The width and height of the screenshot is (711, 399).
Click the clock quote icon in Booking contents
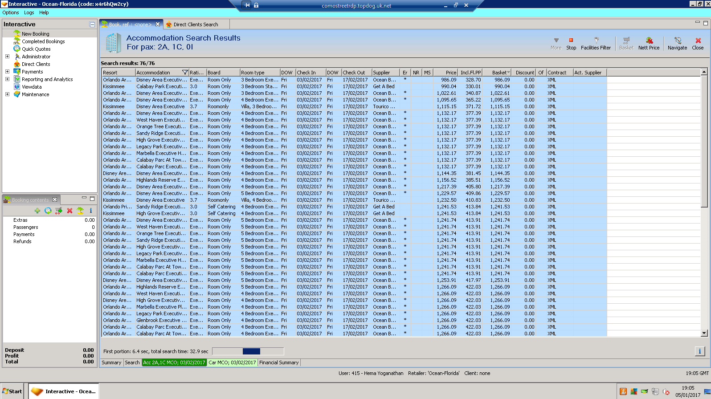pos(48,211)
